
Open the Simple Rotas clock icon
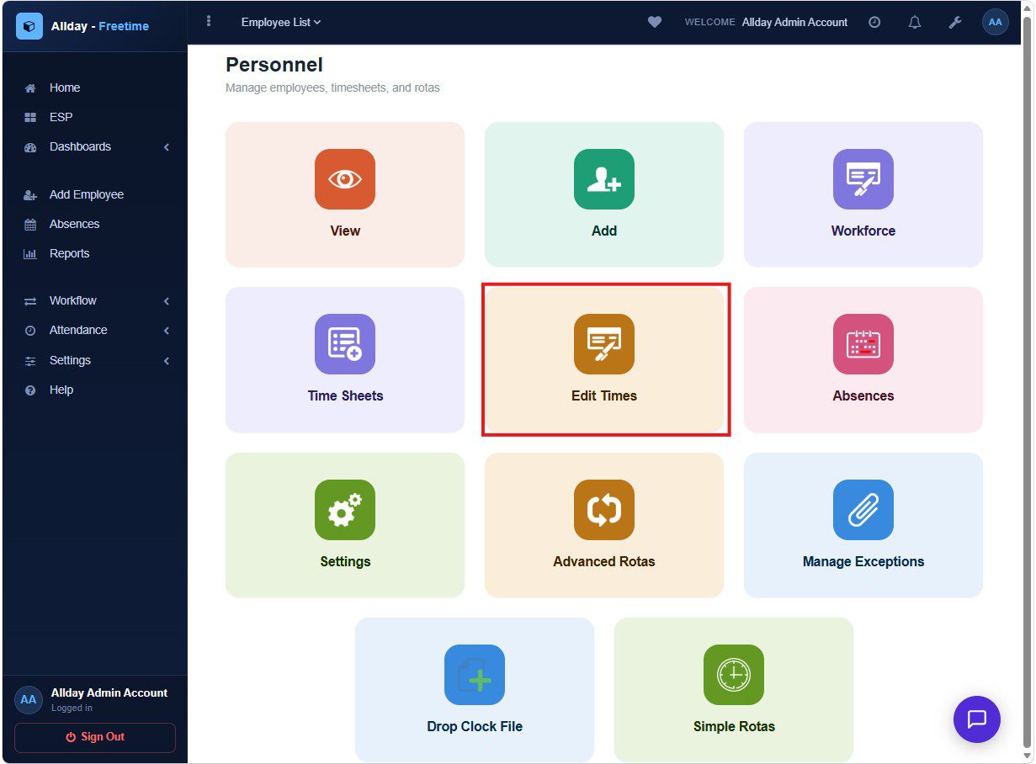click(x=734, y=675)
